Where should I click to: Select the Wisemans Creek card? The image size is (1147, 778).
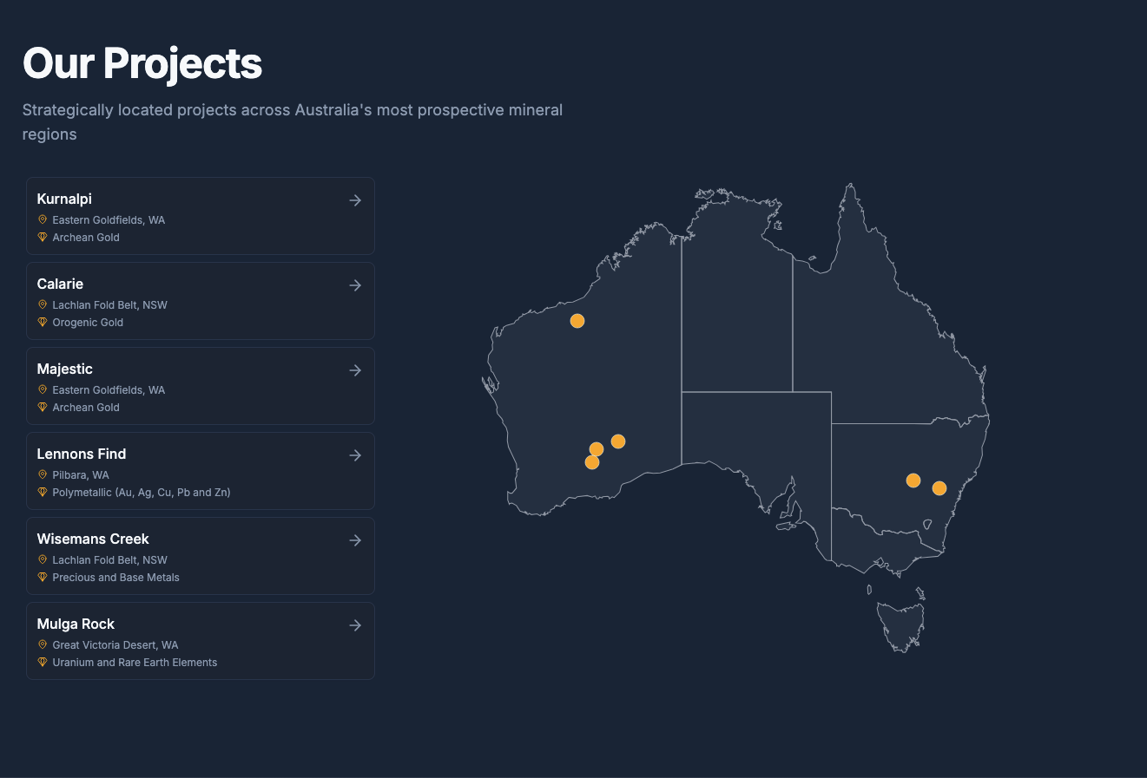[x=200, y=556]
